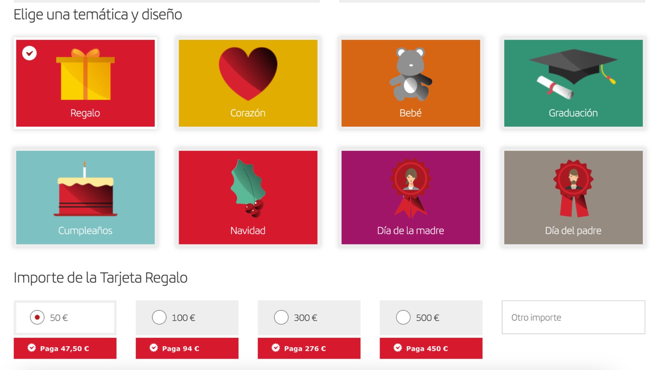Click the Paga 450 € banner
Screen dimensions: 658x370
click(431, 348)
